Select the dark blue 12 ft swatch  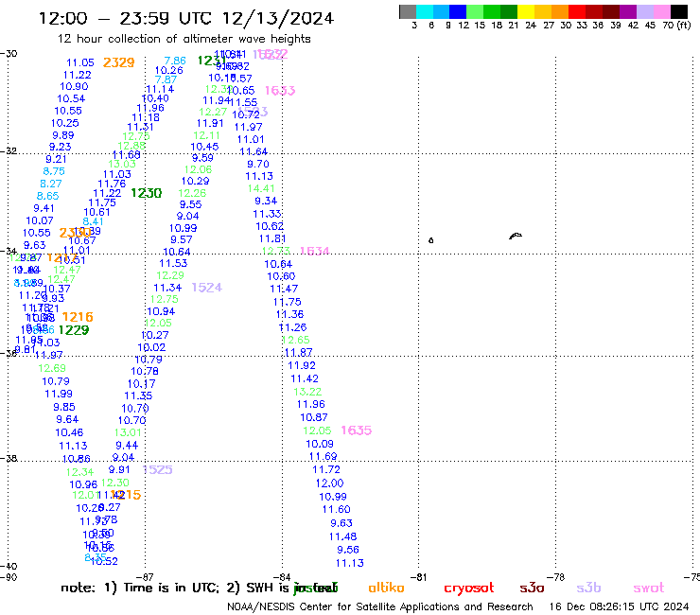point(458,11)
